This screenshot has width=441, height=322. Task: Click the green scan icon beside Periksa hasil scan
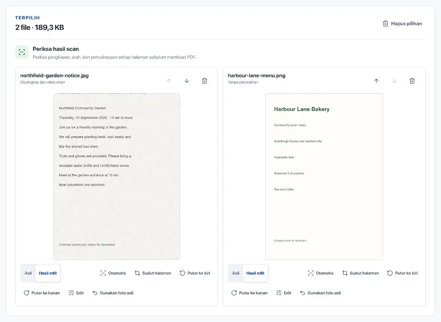coord(22,52)
